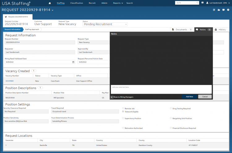Open the Documents tab
Screen dimensions: 232x153
(x=182, y=30)
